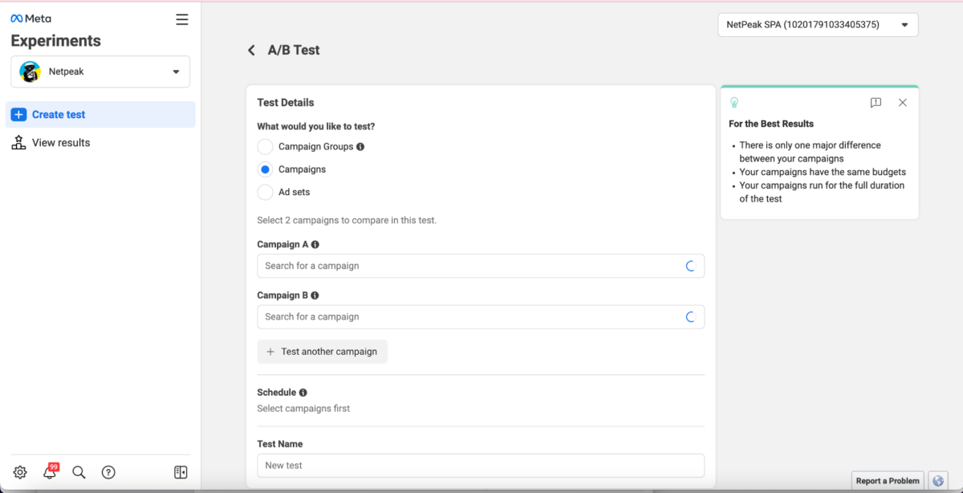This screenshot has width=963, height=493.
Task: Select the Campaigns radio option
Action: (x=265, y=169)
